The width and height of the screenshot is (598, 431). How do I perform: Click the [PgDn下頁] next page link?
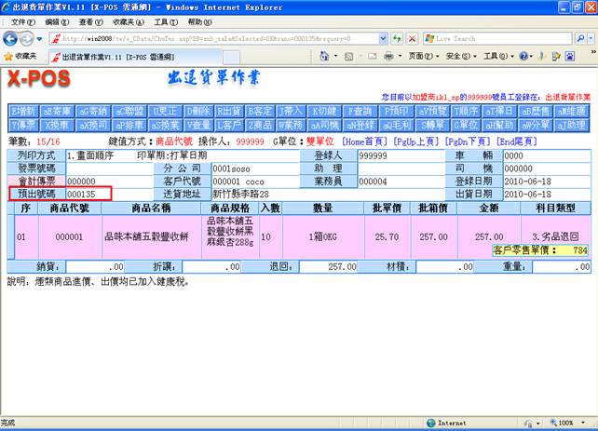(469, 141)
